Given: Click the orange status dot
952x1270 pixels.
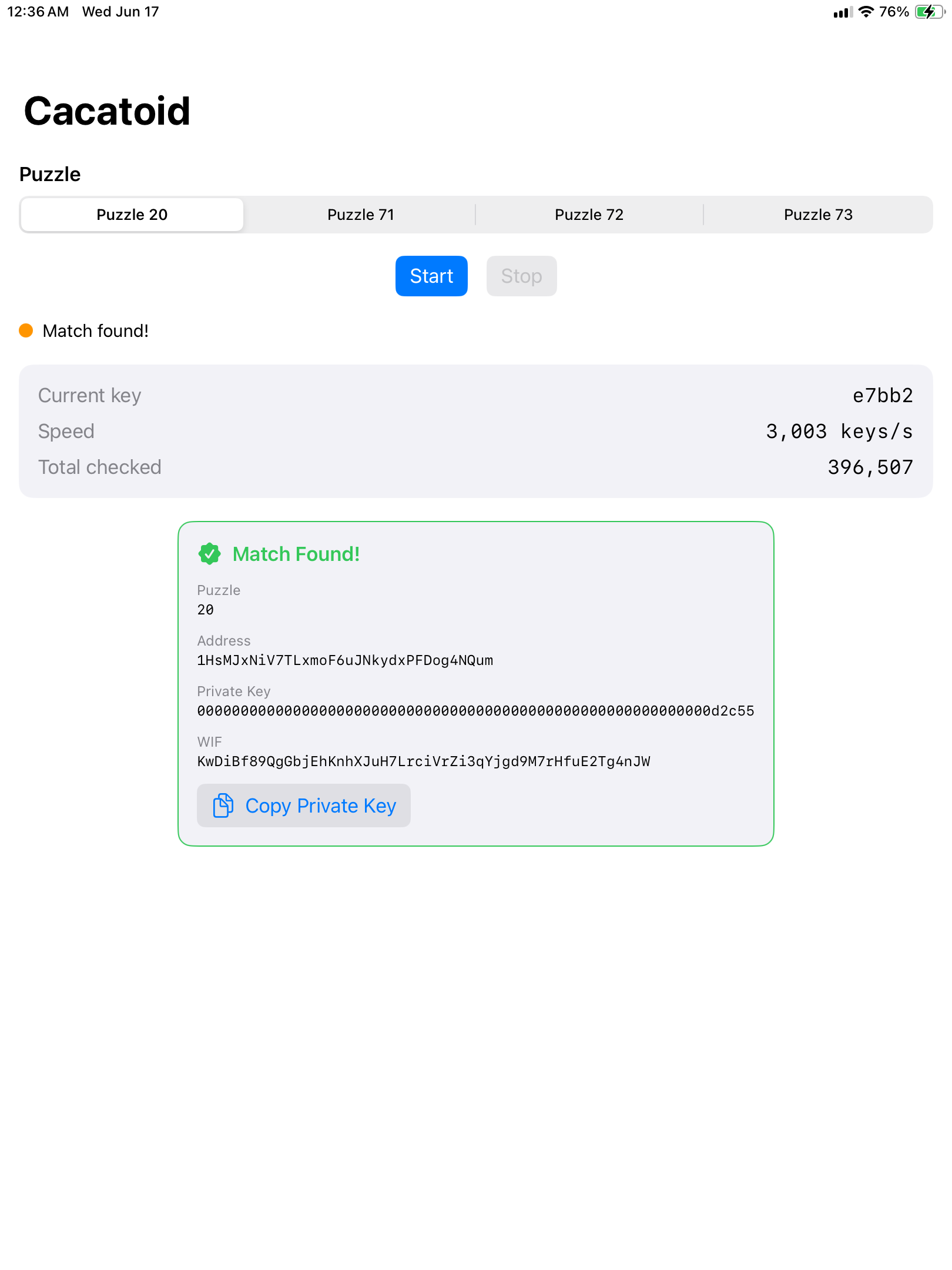Looking at the screenshot, I should coord(26,330).
